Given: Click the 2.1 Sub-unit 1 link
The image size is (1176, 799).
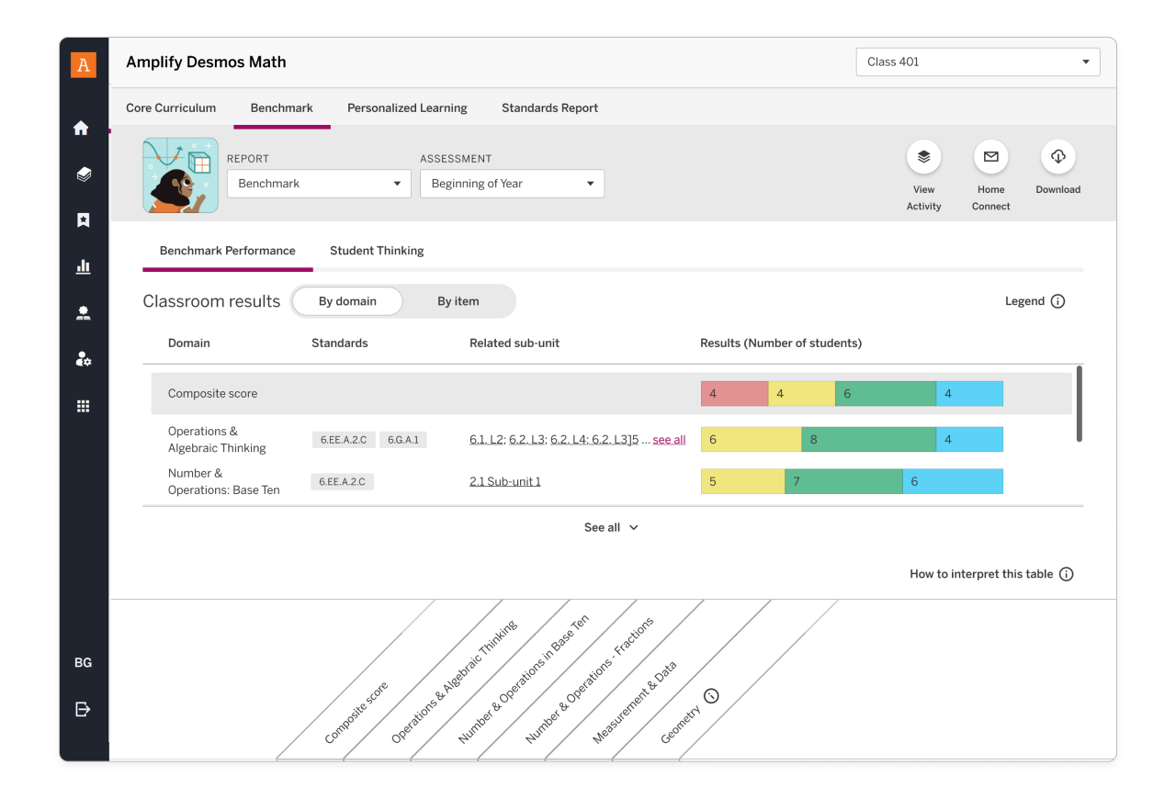Looking at the screenshot, I should tap(504, 482).
